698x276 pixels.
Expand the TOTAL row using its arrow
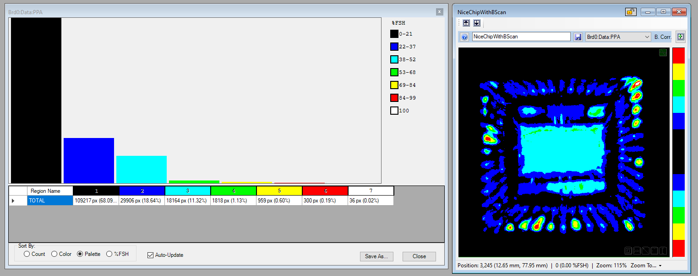tap(13, 201)
